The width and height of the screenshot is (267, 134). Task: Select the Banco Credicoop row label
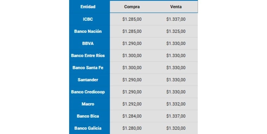click(x=88, y=92)
